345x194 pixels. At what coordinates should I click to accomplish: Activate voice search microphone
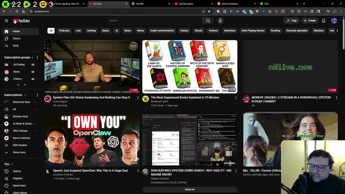coord(220,20)
